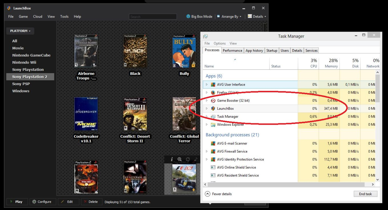Click the Play button
The width and height of the screenshot is (388, 210).
[17, 202]
